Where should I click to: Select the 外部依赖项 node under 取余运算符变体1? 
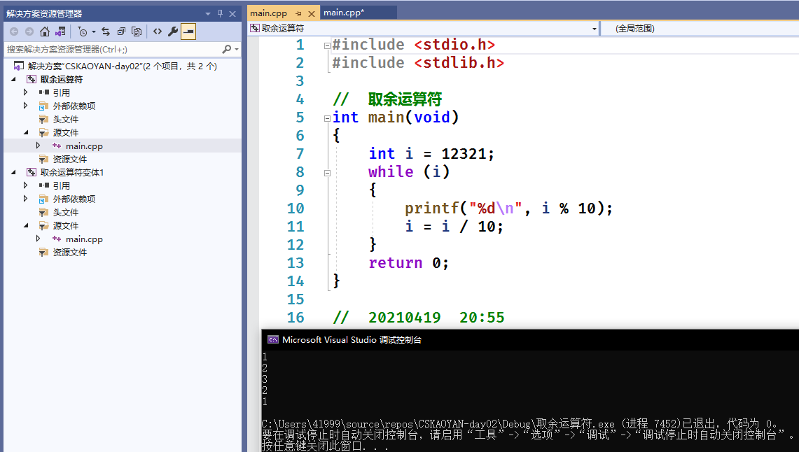74,199
